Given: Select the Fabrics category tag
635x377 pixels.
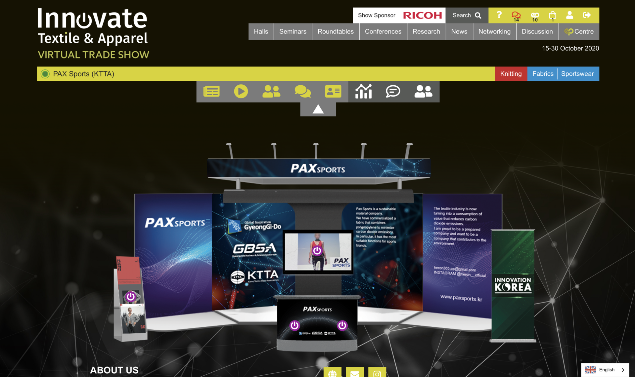Looking at the screenshot, I should click(543, 74).
